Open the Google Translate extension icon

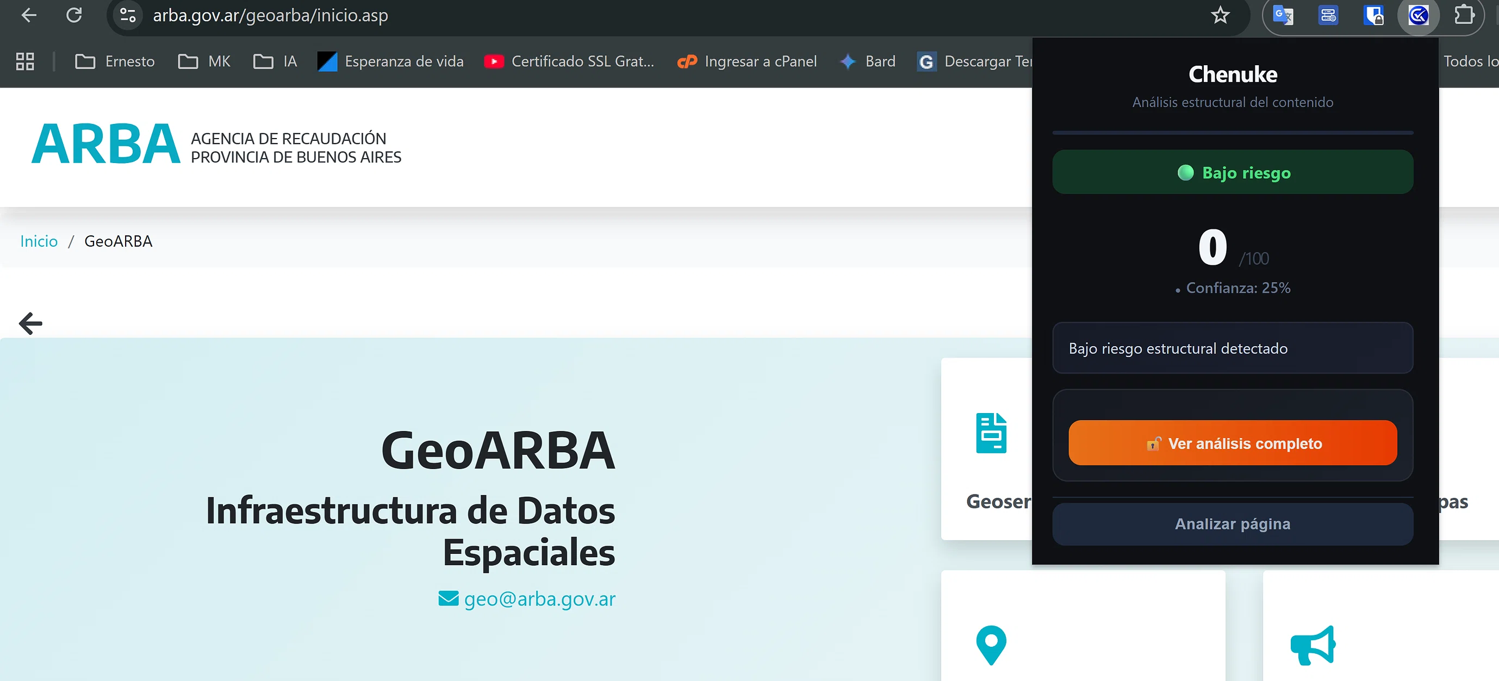(1283, 15)
